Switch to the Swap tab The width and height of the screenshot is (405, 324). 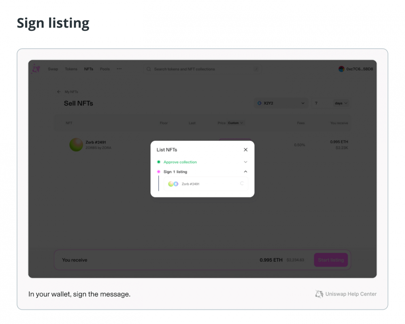point(53,69)
